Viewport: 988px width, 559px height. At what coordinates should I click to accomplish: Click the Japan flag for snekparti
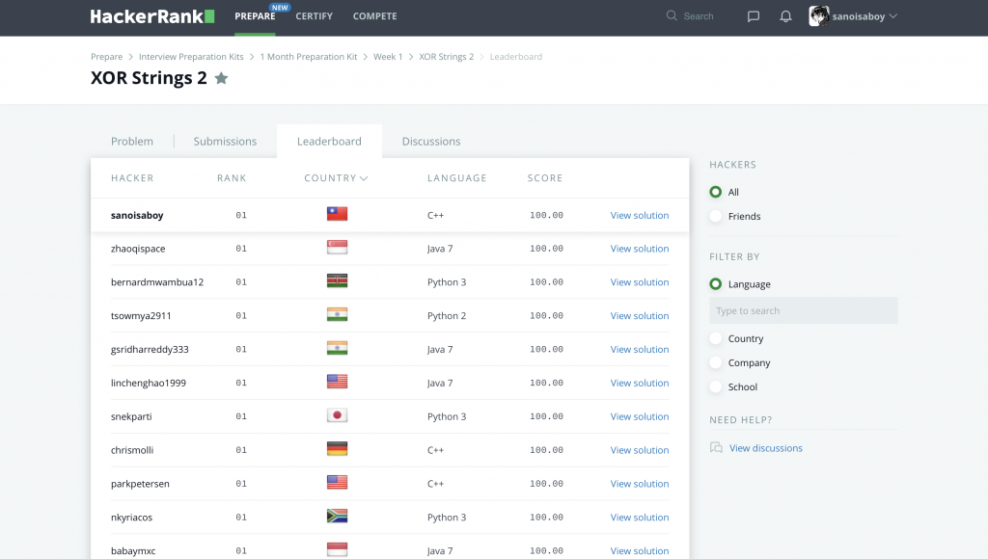(x=337, y=415)
